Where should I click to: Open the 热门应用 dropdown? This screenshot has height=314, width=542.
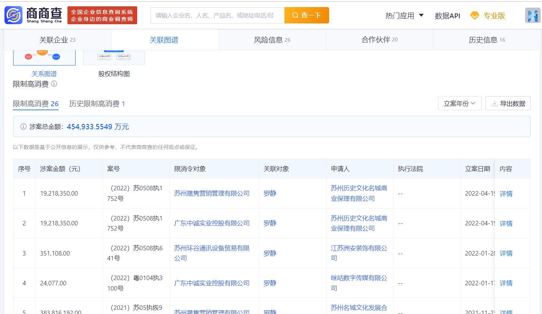(x=404, y=16)
